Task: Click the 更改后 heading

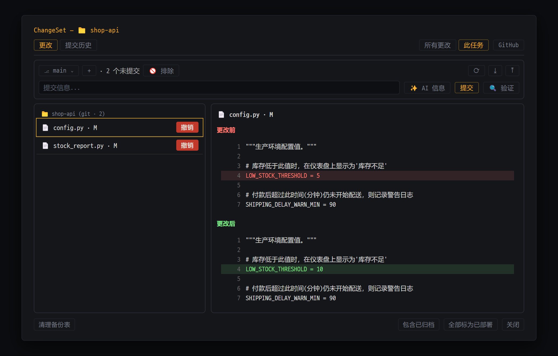Action: 226,224
